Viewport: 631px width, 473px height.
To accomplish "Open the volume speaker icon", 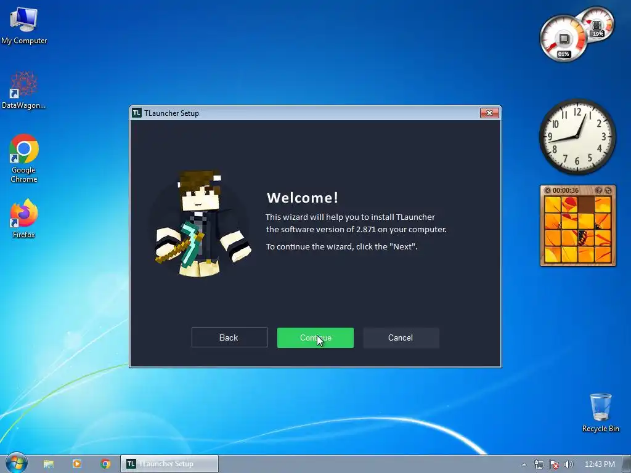I will tap(568, 464).
